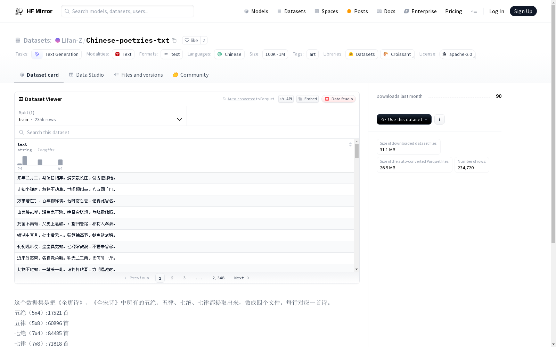
Task: Select the Text Generation task tag
Action: pos(56,54)
